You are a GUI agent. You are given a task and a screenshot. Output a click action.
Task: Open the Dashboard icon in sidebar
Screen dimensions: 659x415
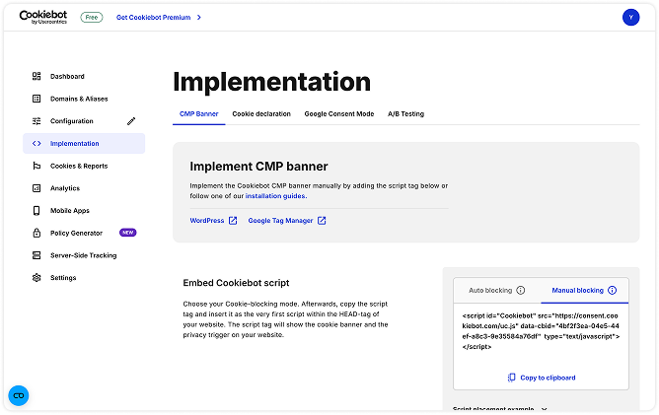[37, 76]
